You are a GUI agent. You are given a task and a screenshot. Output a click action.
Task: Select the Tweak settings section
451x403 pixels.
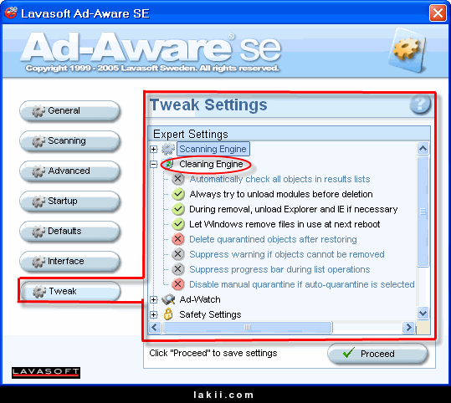pyautogui.click(x=70, y=291)
